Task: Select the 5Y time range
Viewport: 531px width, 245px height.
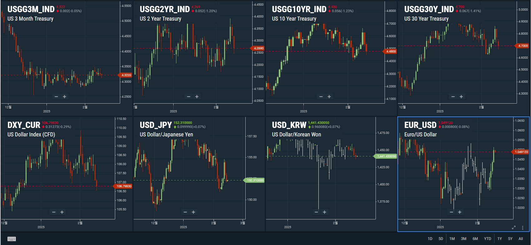Action: coord(510,239)
